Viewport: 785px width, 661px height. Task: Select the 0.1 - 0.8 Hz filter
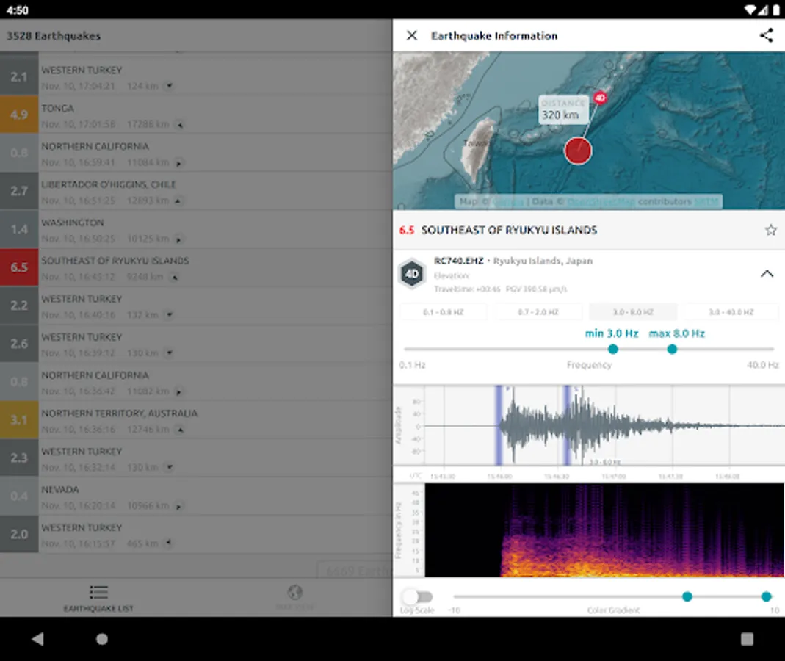click(443, 312)
